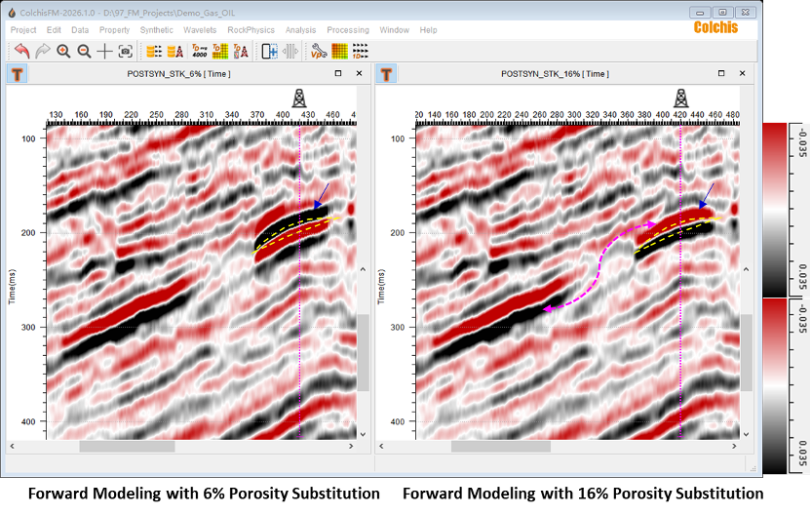Click the T icon of POSTSYN_STK_6% panel

click(x=18, y=74)
